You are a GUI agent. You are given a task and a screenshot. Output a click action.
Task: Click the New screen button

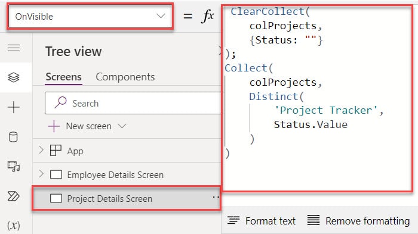pyautogui.click(x=87, y=126)
